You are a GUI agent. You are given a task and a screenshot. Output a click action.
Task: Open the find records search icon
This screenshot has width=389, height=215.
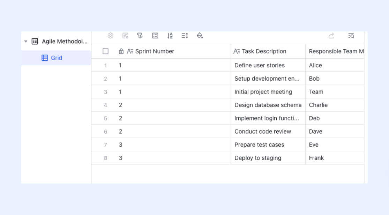(x=351, y=36)
